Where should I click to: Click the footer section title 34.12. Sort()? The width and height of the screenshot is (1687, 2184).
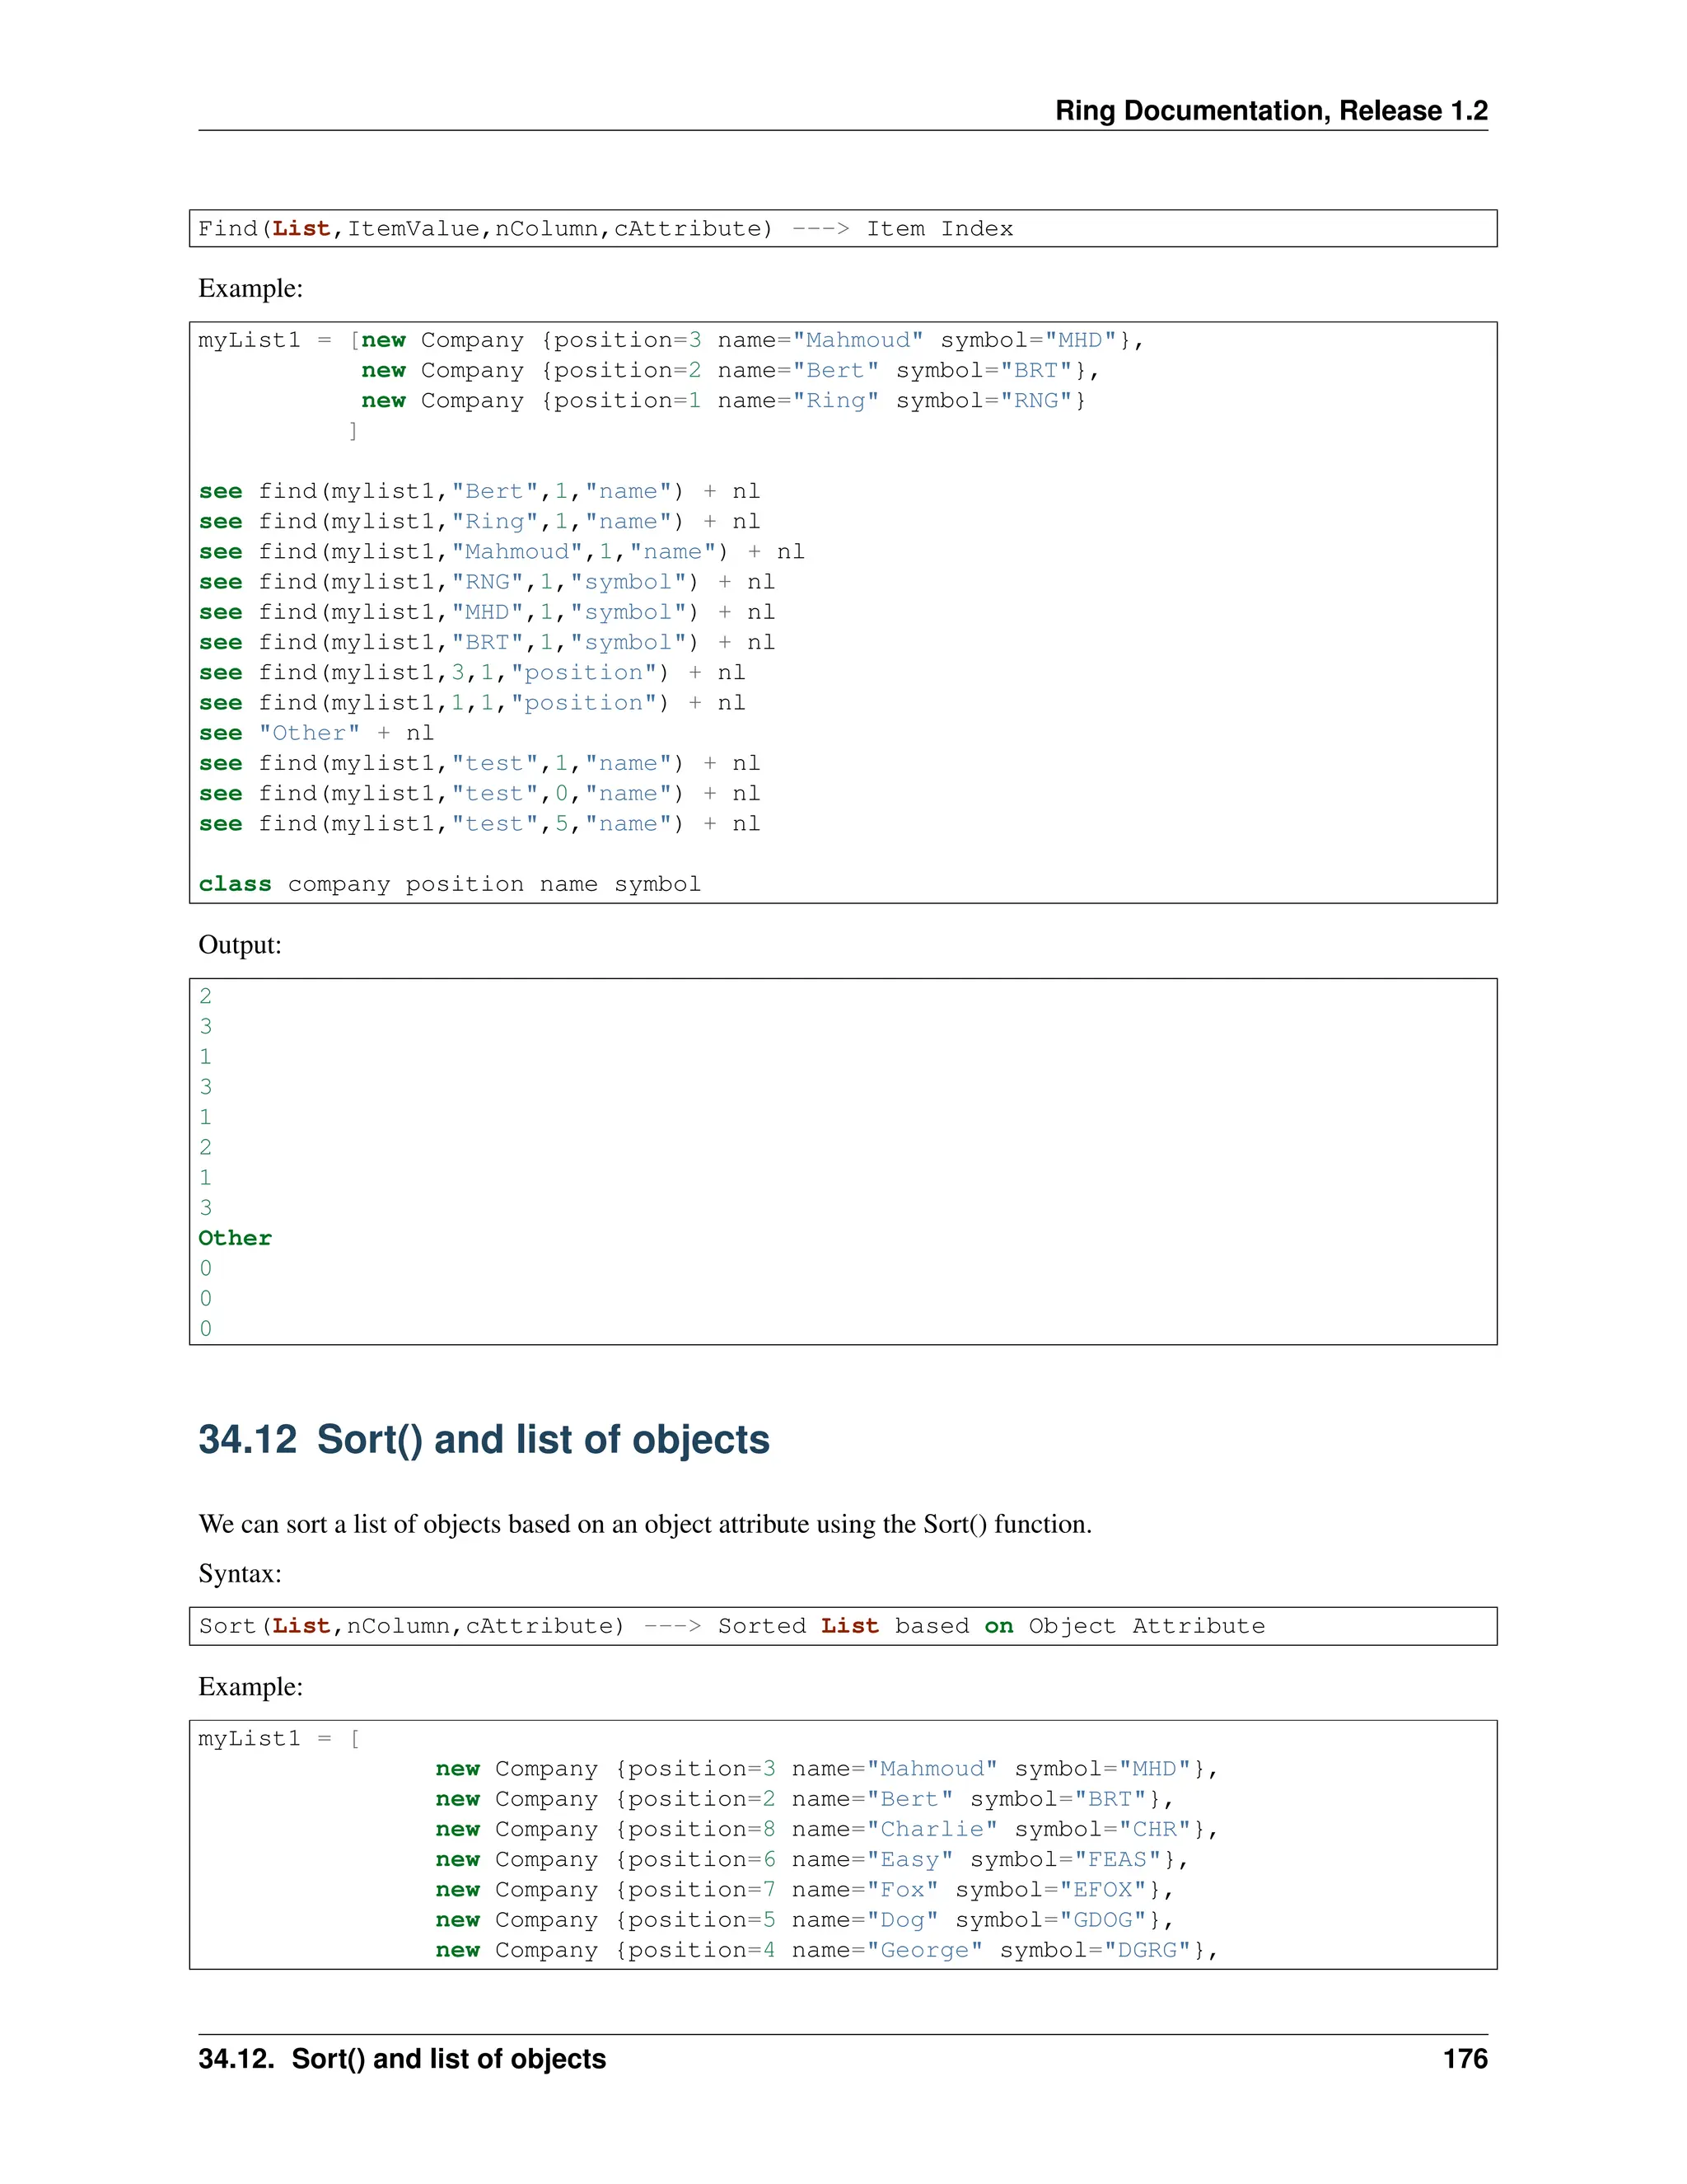click(x=402, y=2059)
